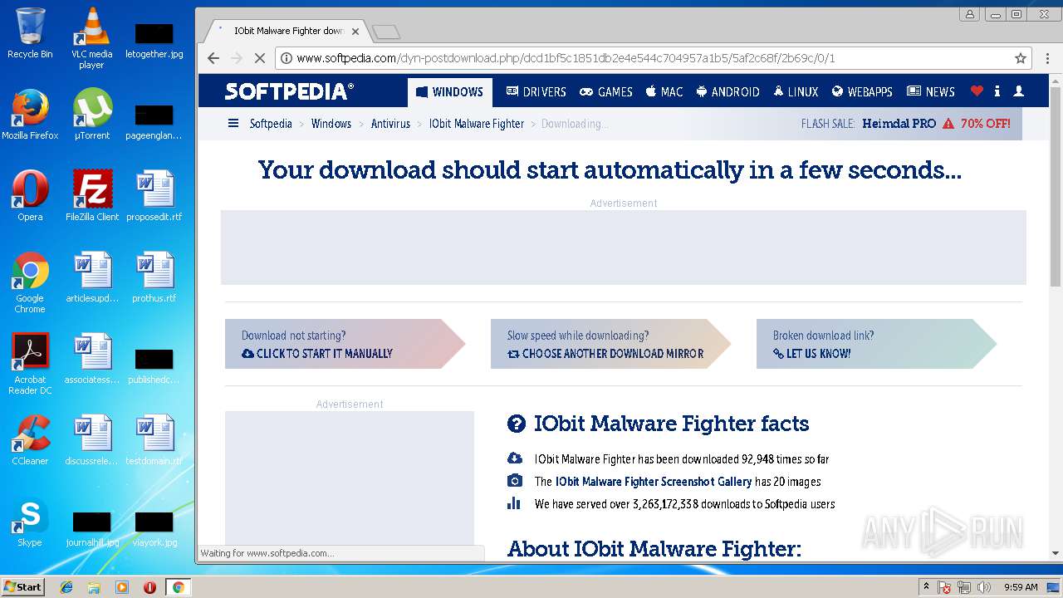
Task: Open the GAMES section
Action: click(x=606, y=91)
